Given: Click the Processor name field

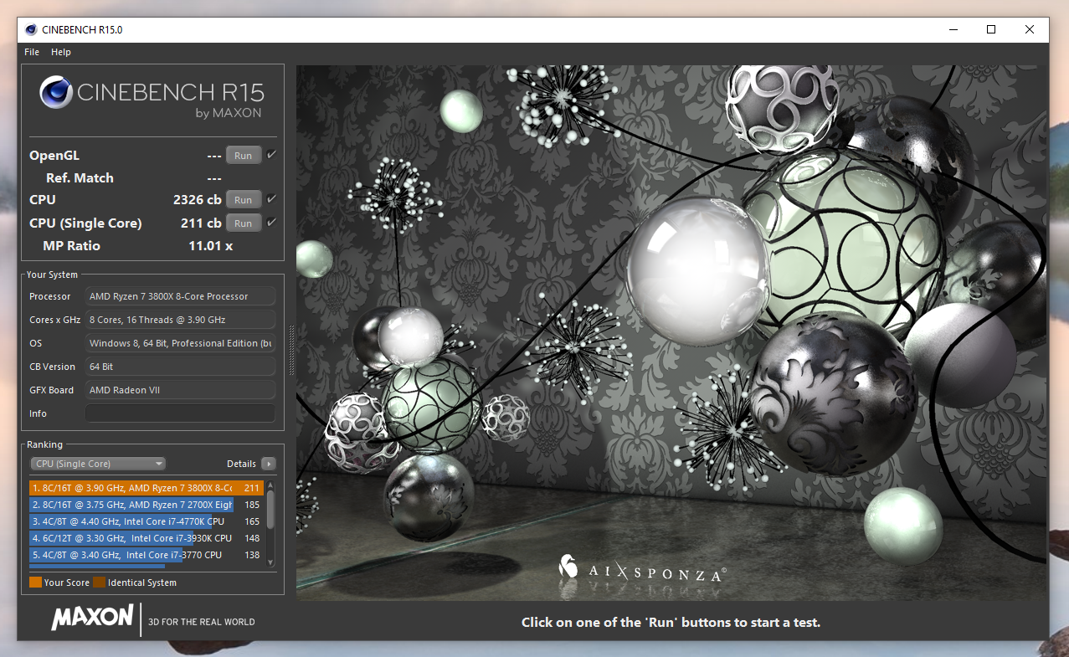Looking at the screenshot, I should (181, 296).
